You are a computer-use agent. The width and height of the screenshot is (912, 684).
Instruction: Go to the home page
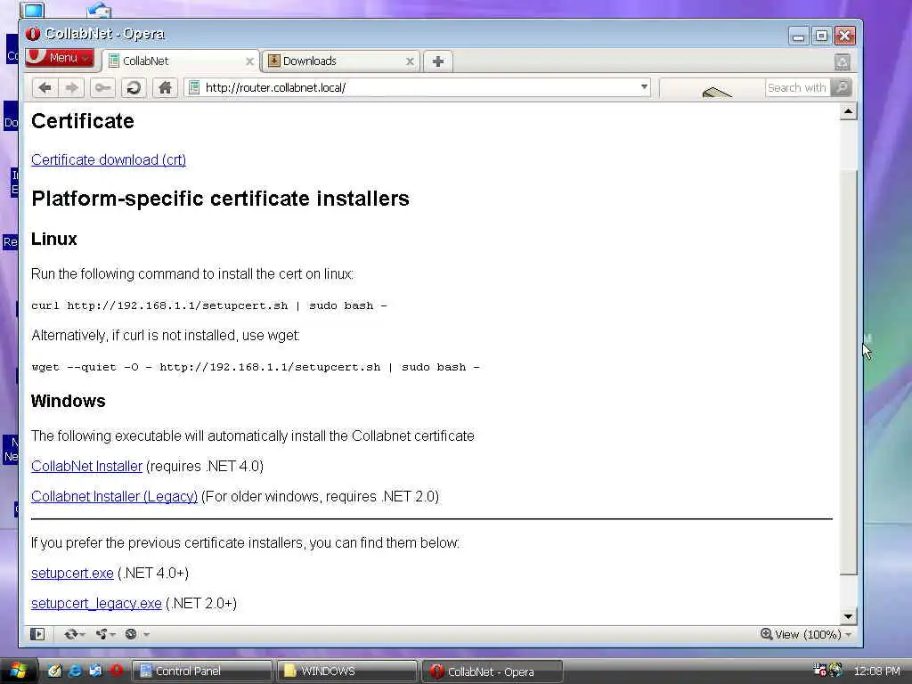click(165, 88)
